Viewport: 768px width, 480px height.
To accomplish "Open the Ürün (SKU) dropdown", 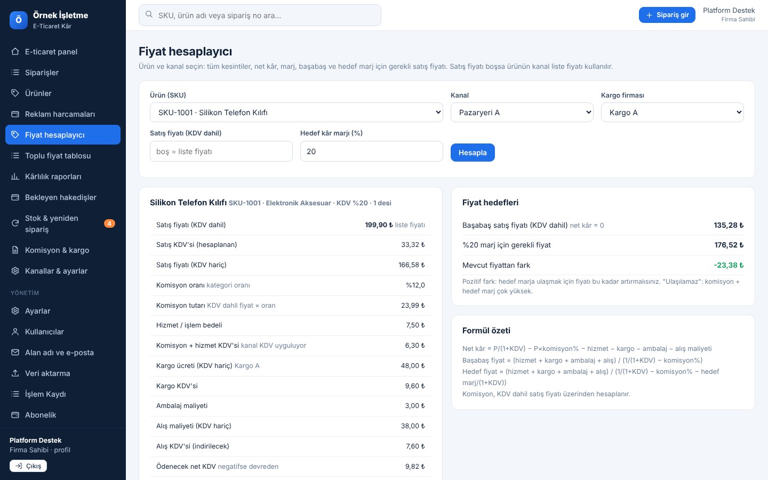I will click(297, 113).
